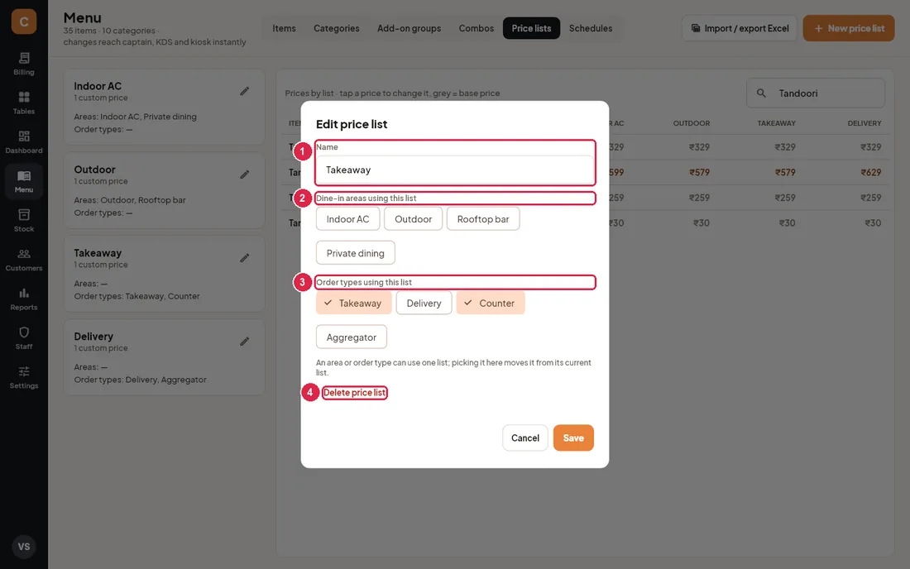910x569 pixels.
Task: Select the Aggregator order type chip
Action: point(351,337)
